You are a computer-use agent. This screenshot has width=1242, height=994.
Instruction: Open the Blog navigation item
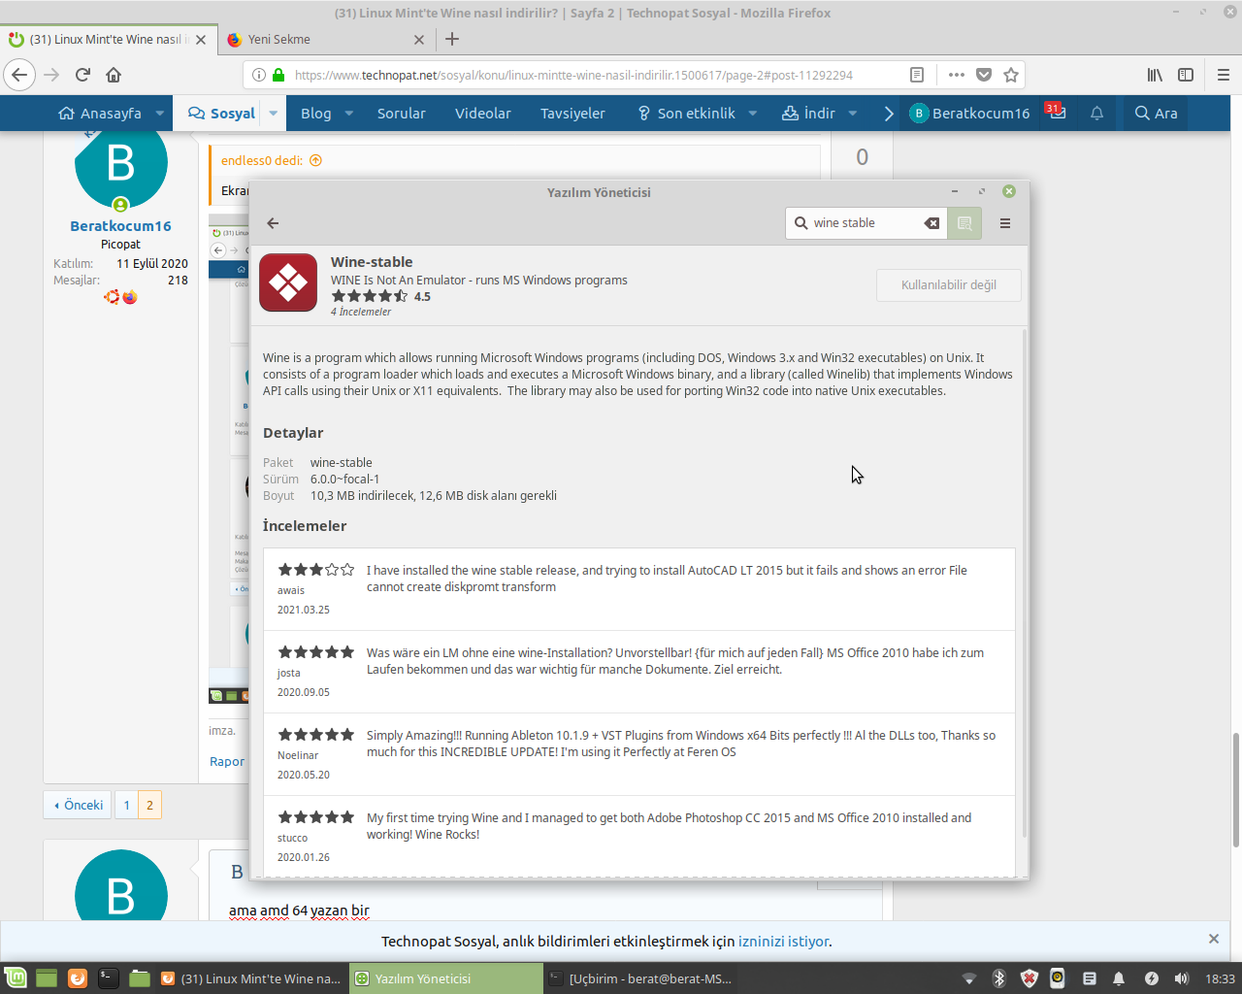pos(316,114)
